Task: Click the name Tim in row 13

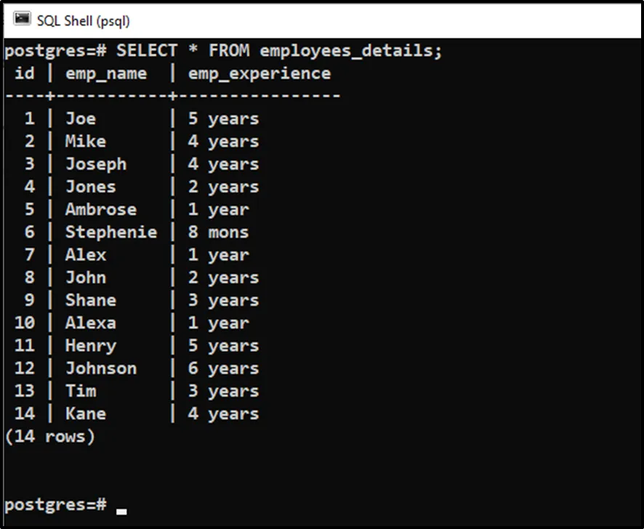Action: (x=80, y=391)
